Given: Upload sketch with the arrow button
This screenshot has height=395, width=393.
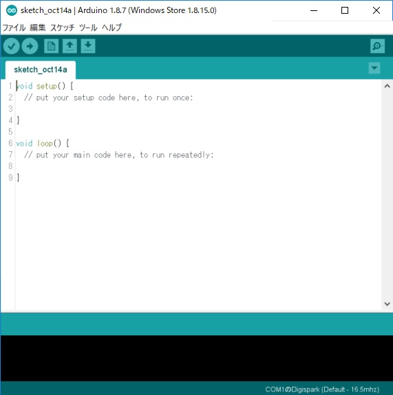Looking at the screenshot, I should (x=30, y=46).
